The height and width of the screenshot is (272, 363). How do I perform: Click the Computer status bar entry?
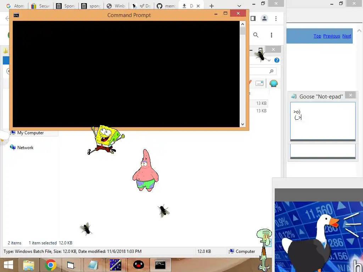[x=242, y=251]
